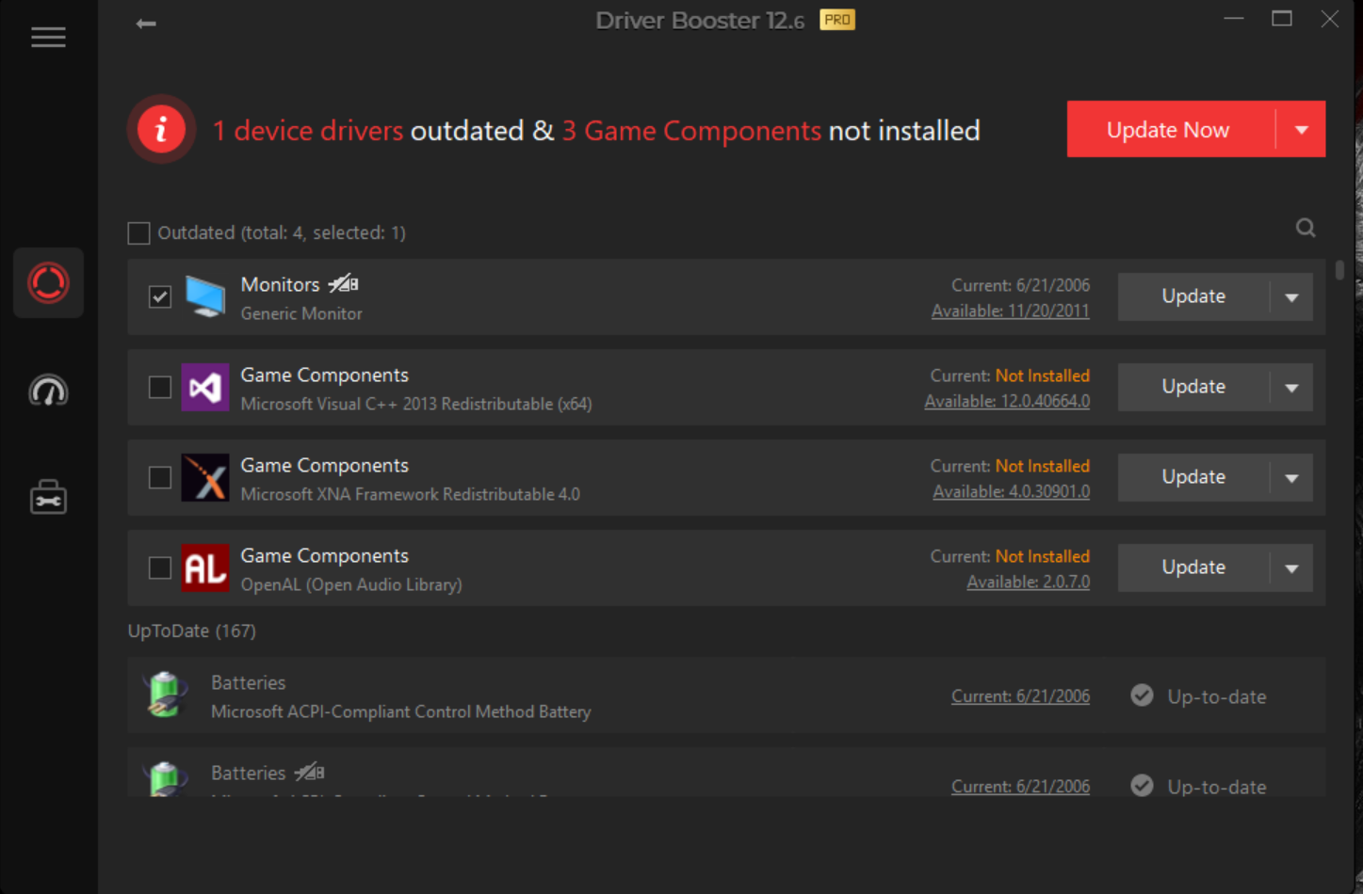Image resolution: width=1363 pixels, height=894 pixels.
Task: Click 'Not Installed' status for XNA Framework
Action: (x=1043, y=466)
